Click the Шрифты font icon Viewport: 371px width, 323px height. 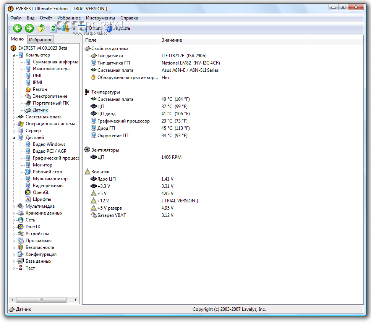(x=28, y=199)
